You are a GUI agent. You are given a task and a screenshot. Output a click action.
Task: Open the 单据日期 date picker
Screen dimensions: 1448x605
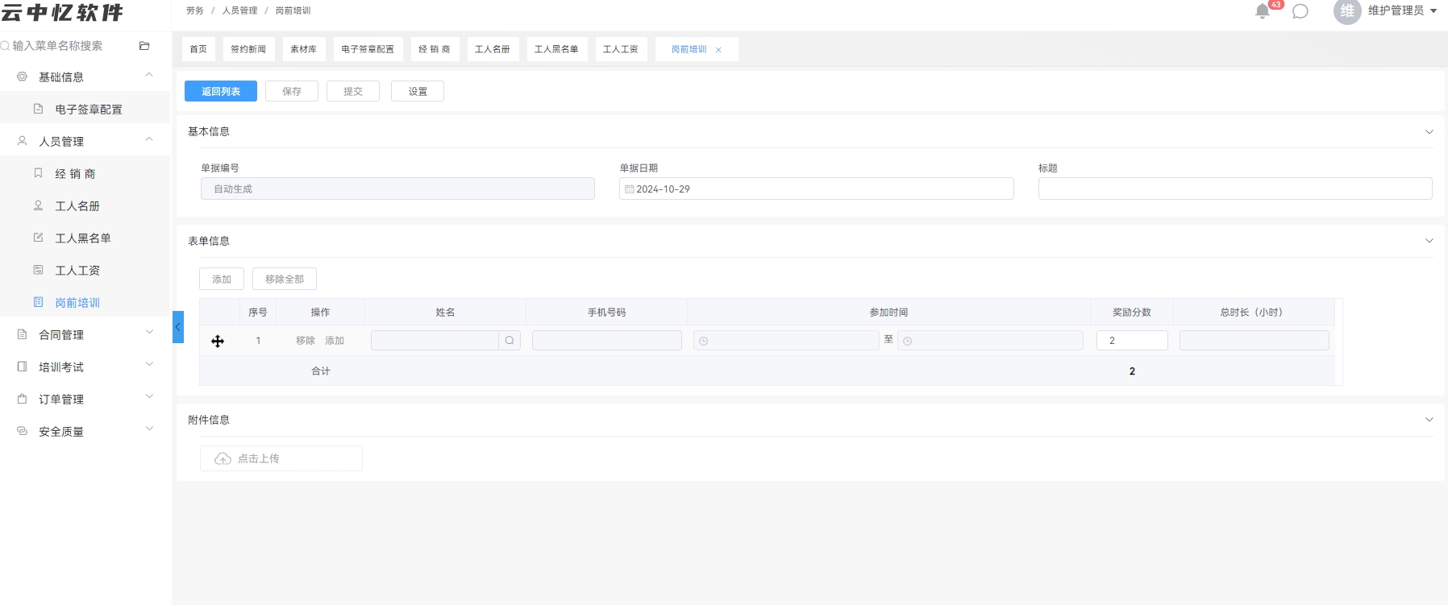pos(817,189)
